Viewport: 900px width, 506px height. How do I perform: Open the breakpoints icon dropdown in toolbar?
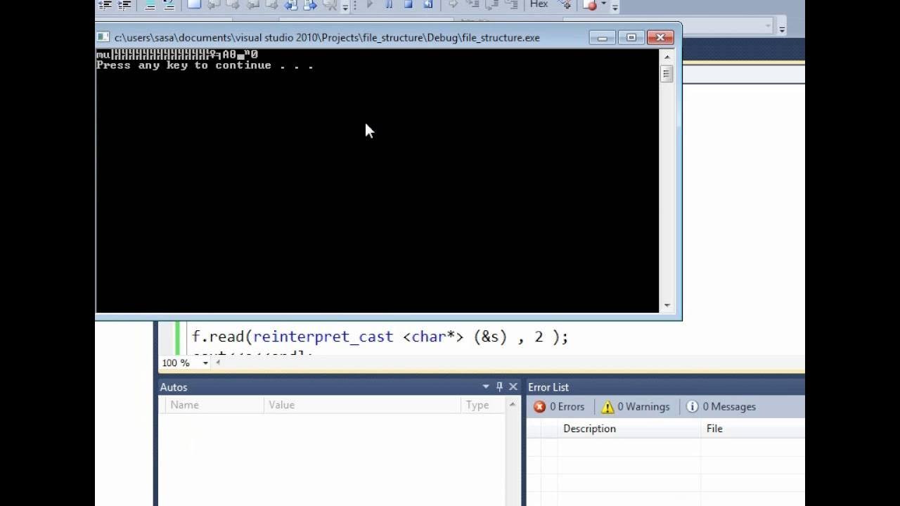(x=603, y=5)
